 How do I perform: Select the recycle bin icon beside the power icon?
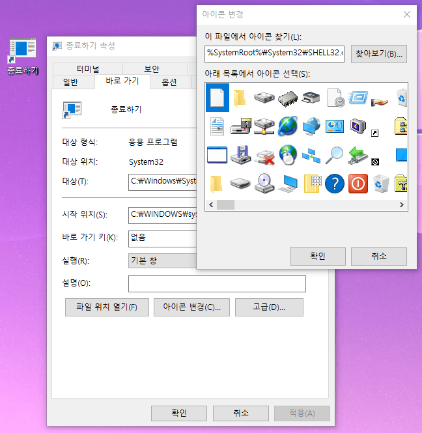tap(381, 184)
